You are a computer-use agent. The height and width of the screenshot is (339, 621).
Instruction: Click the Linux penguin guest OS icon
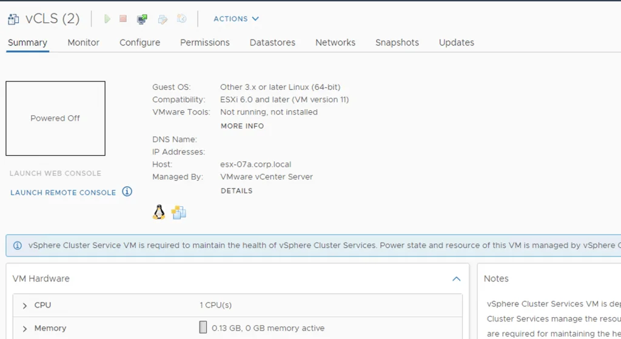click(159, 212)
